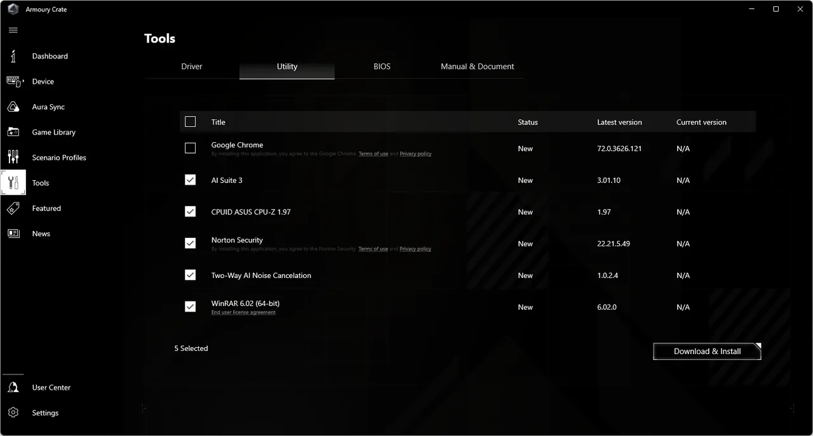Uncheck the AI Suite 3 checkbox
The width and height of the screenshot is (813, 436).
click(x=191, y=180)
